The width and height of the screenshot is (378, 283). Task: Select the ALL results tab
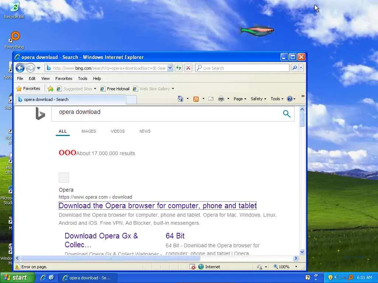click(x=63, y=131)
